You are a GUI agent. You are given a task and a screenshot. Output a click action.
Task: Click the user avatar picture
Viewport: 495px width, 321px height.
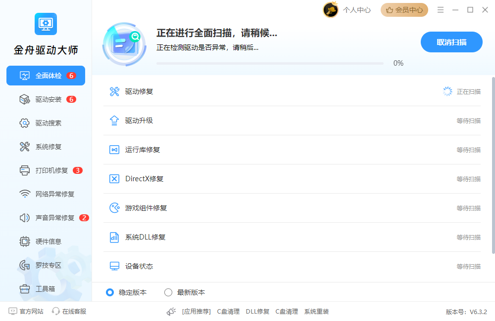pyautogui.click(x=331, y=10)
